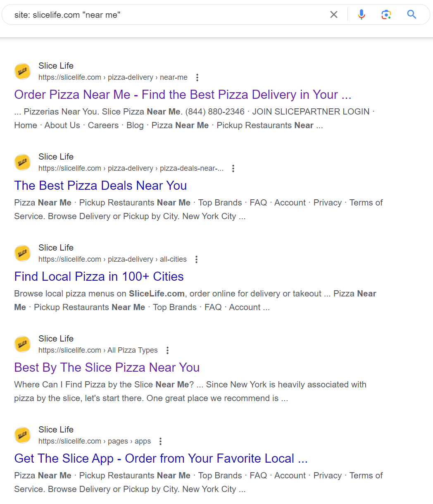Click the breadcrumb showing 'All Pizza Types'
The height and width of the screenshot is (504, 433).
pos(132,350)
